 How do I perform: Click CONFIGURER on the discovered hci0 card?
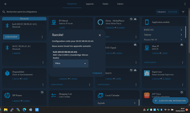click(x=11, y=37)
